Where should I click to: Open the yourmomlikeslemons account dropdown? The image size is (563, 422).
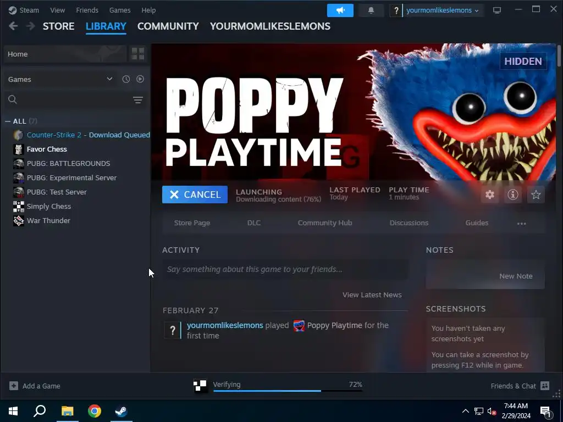pos(443,10)
